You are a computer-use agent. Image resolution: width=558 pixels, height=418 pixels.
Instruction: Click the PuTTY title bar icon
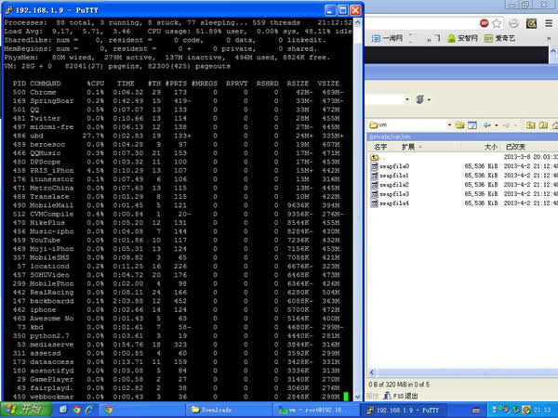pyautogui.click(x=8, y=7)
